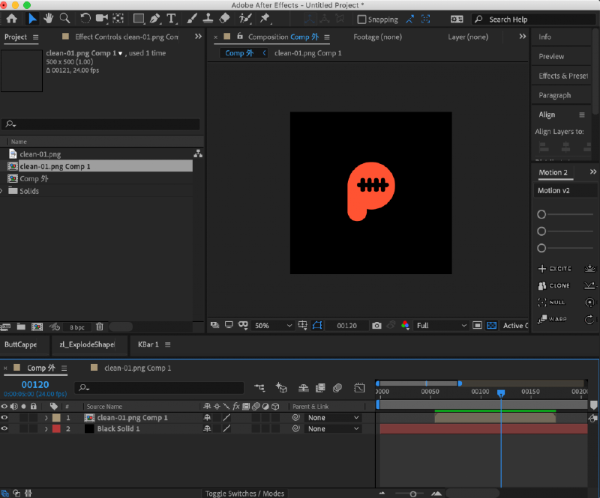The height and width of the screenshot is (498, 600).
Task: Delete selected item with trash icon
Action: 100,327
